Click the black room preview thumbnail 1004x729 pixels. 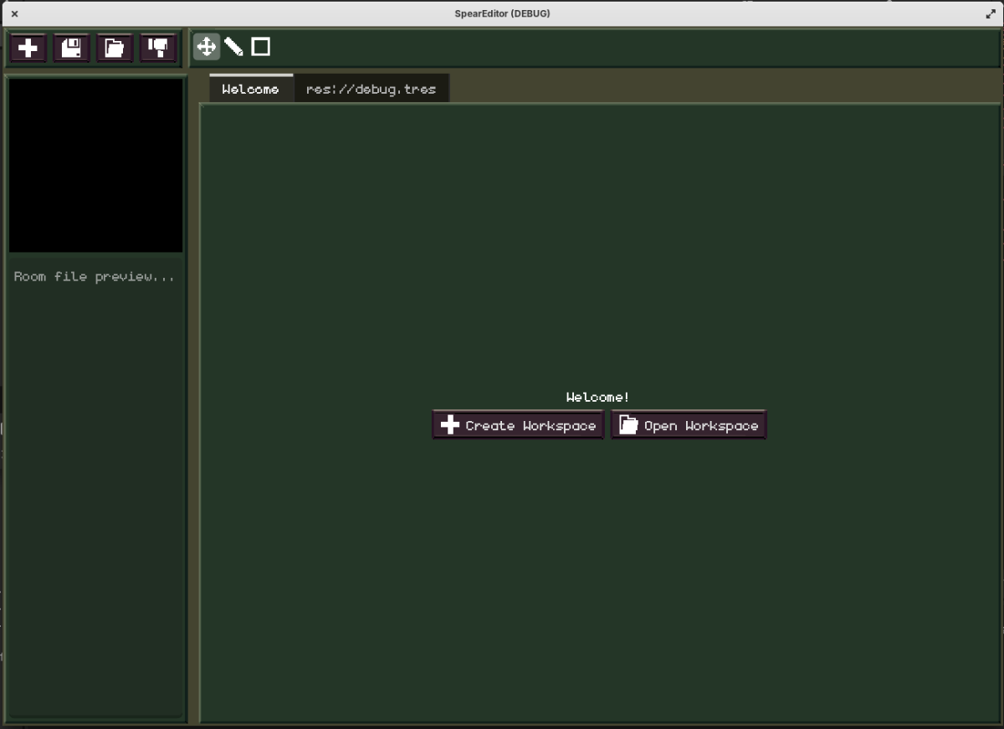point(96,165)
